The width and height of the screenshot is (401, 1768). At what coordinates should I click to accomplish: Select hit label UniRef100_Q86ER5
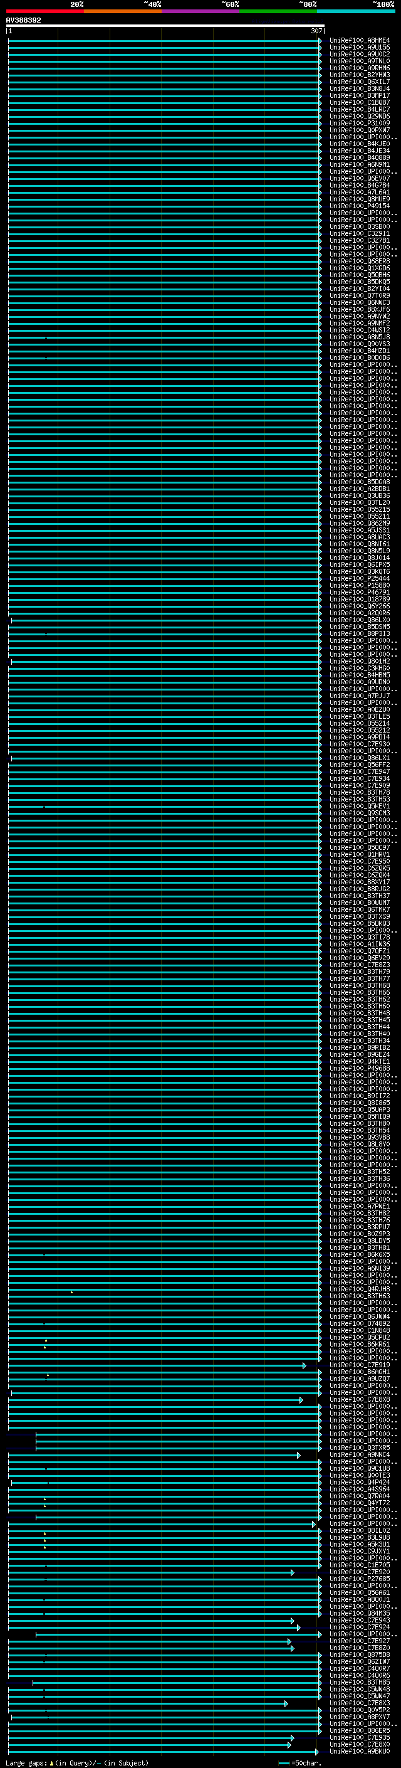[360, 1731]
